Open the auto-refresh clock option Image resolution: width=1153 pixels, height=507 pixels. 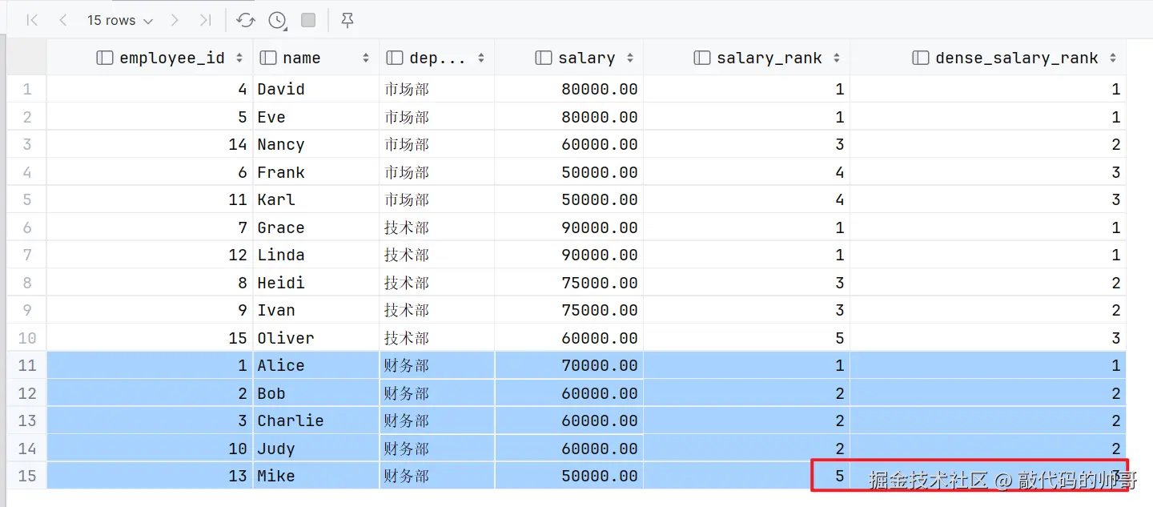(277, 20)
